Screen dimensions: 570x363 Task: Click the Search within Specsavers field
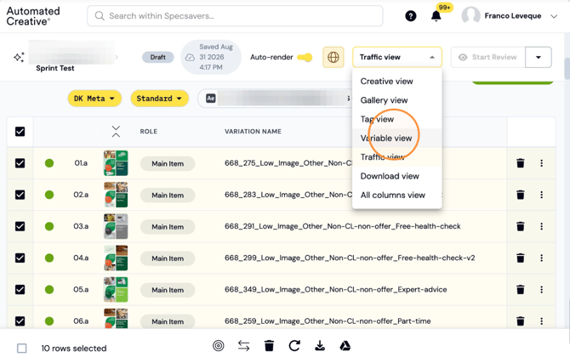point(235,16)
